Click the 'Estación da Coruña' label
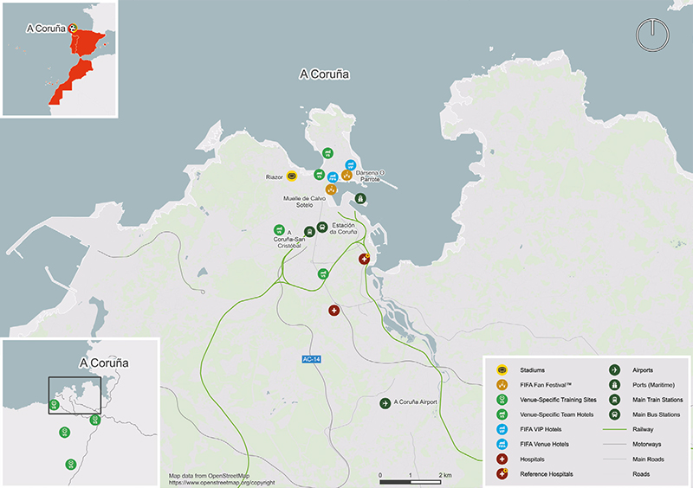Viewport: 693px width, 488px height. (x=343, y=228)
